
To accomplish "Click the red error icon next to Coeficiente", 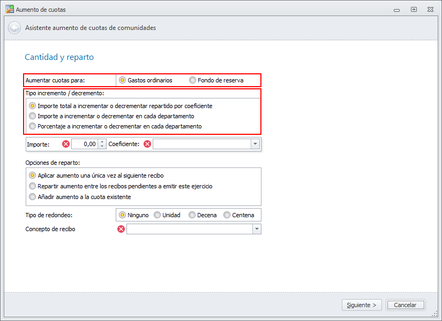I will point(147,144).
